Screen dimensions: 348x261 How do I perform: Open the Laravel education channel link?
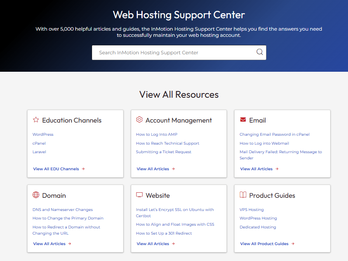(39, 152)
